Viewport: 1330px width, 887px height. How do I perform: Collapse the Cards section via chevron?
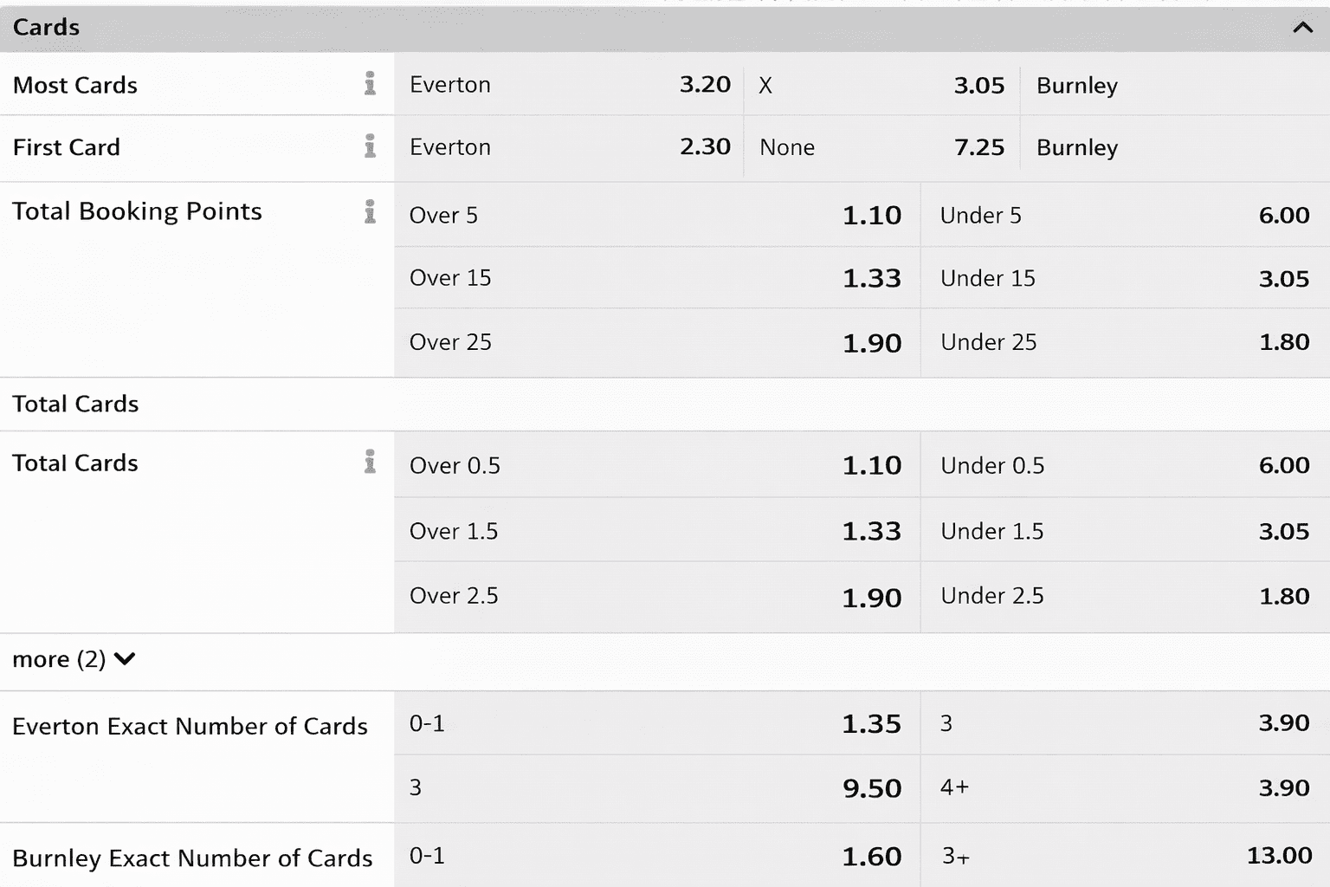coord(1301,27)
